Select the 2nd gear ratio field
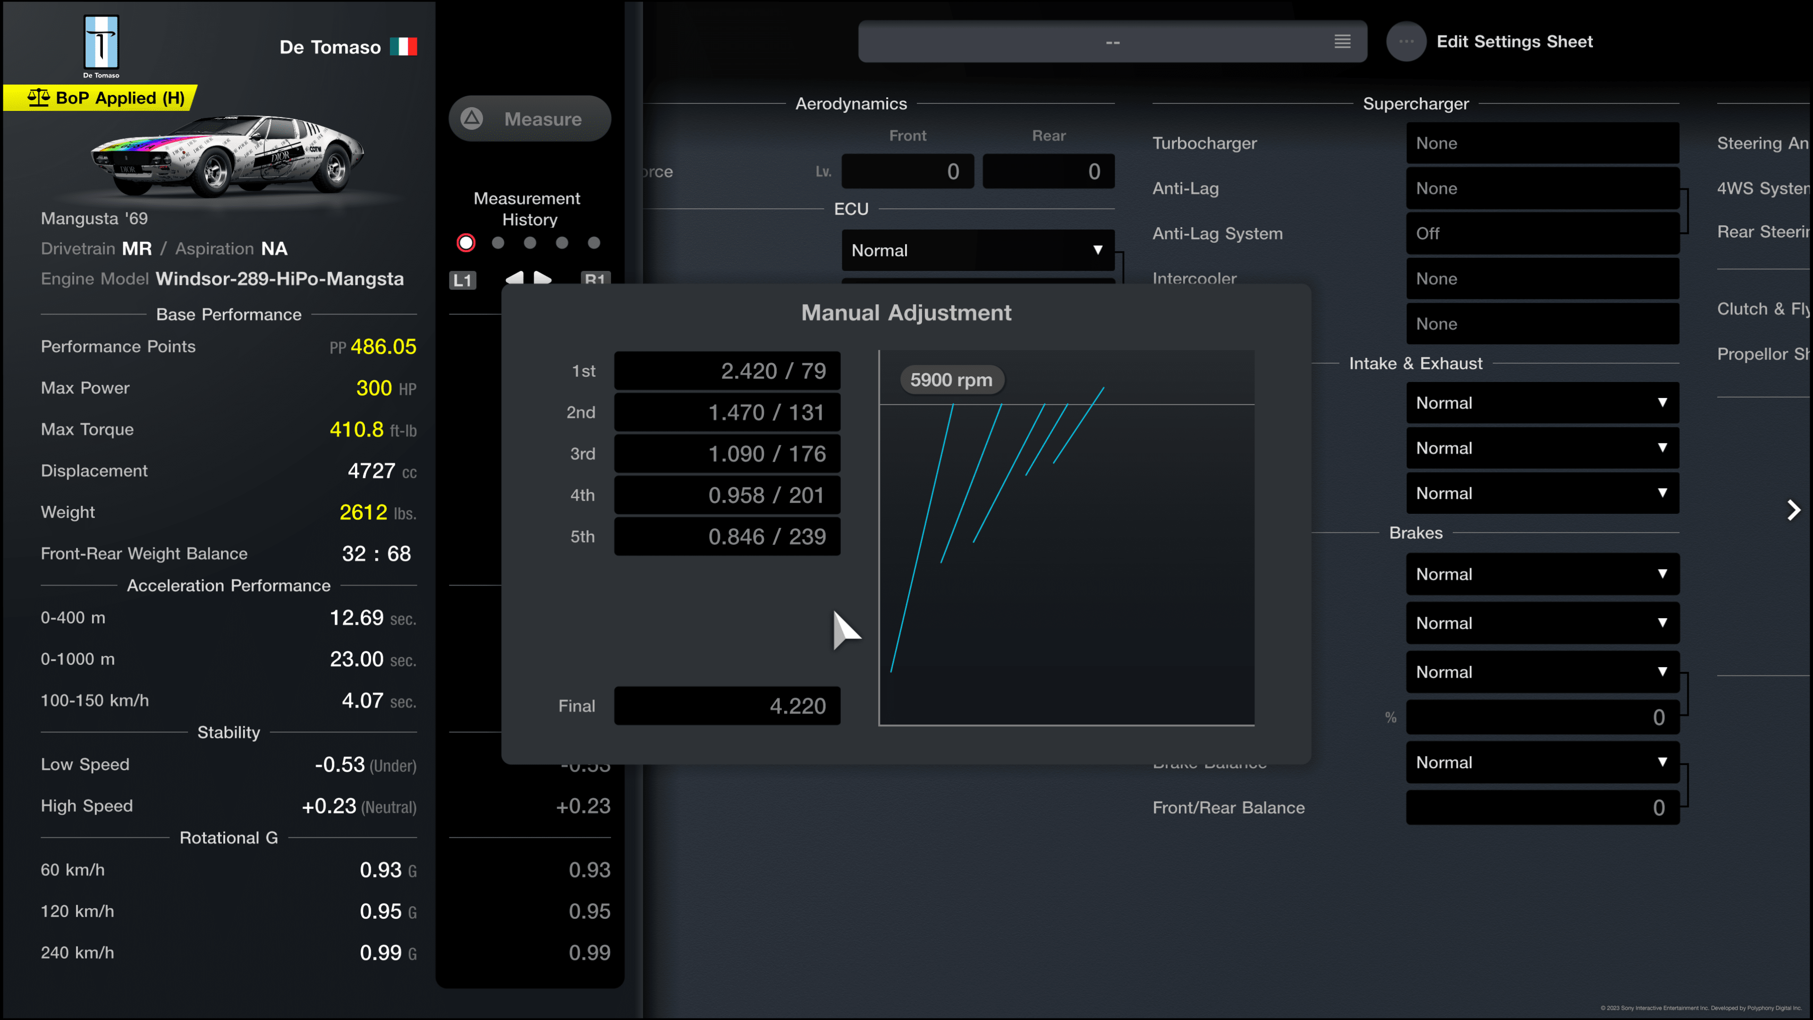The image size is (1813, 1020). pos(727,412)
